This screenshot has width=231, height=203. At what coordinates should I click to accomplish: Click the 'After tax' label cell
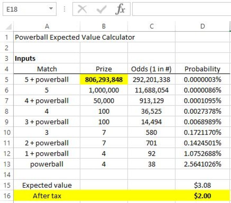[x=47, y=196]
